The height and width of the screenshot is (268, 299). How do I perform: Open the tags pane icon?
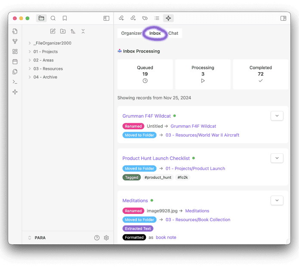(145, 18)
